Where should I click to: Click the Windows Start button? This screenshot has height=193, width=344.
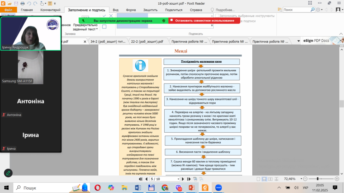point(6,188)
